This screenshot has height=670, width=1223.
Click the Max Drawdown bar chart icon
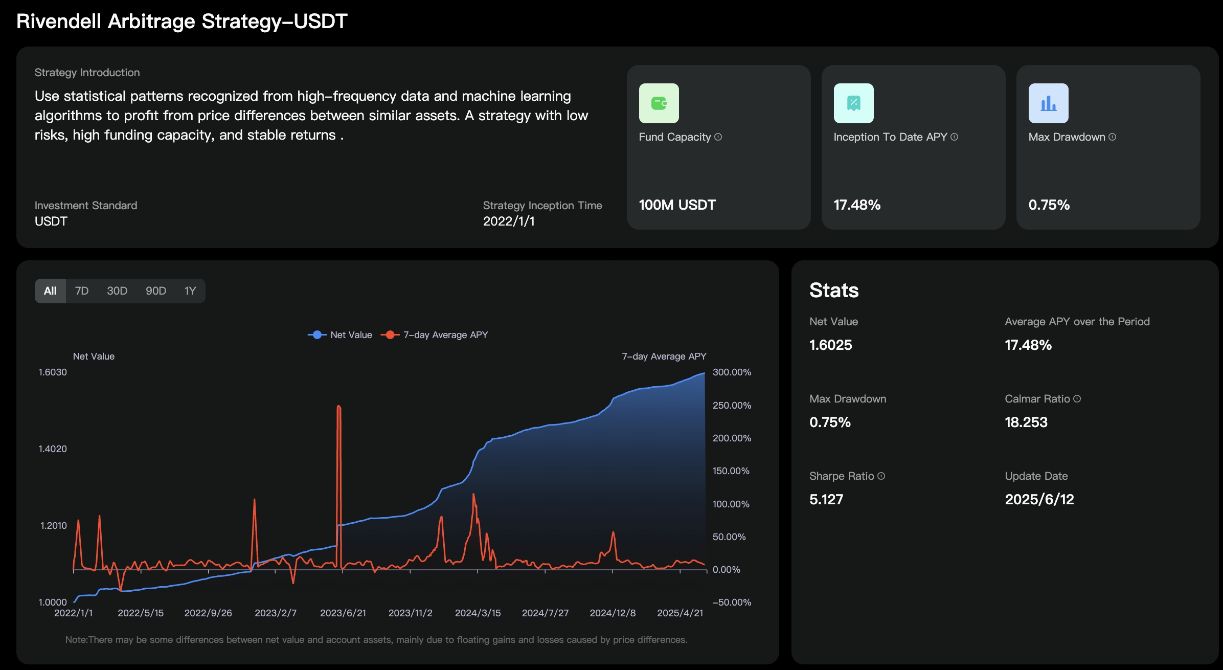coord(1048,103)
